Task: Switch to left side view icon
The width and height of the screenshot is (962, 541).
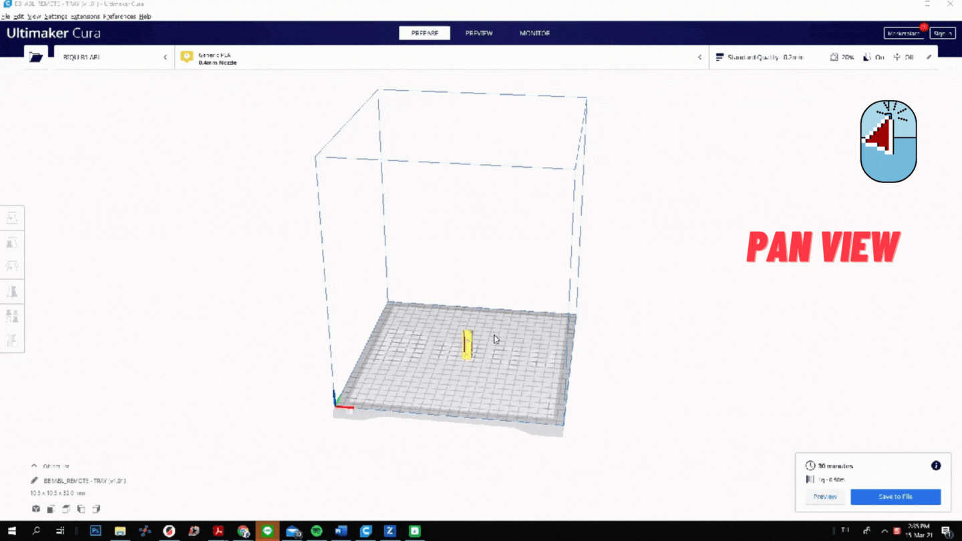Action: 81,509
